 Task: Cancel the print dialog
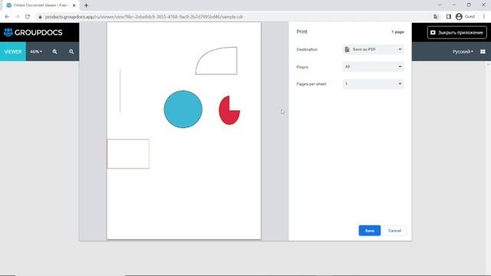pyautogui.click(x=394, y=231)
